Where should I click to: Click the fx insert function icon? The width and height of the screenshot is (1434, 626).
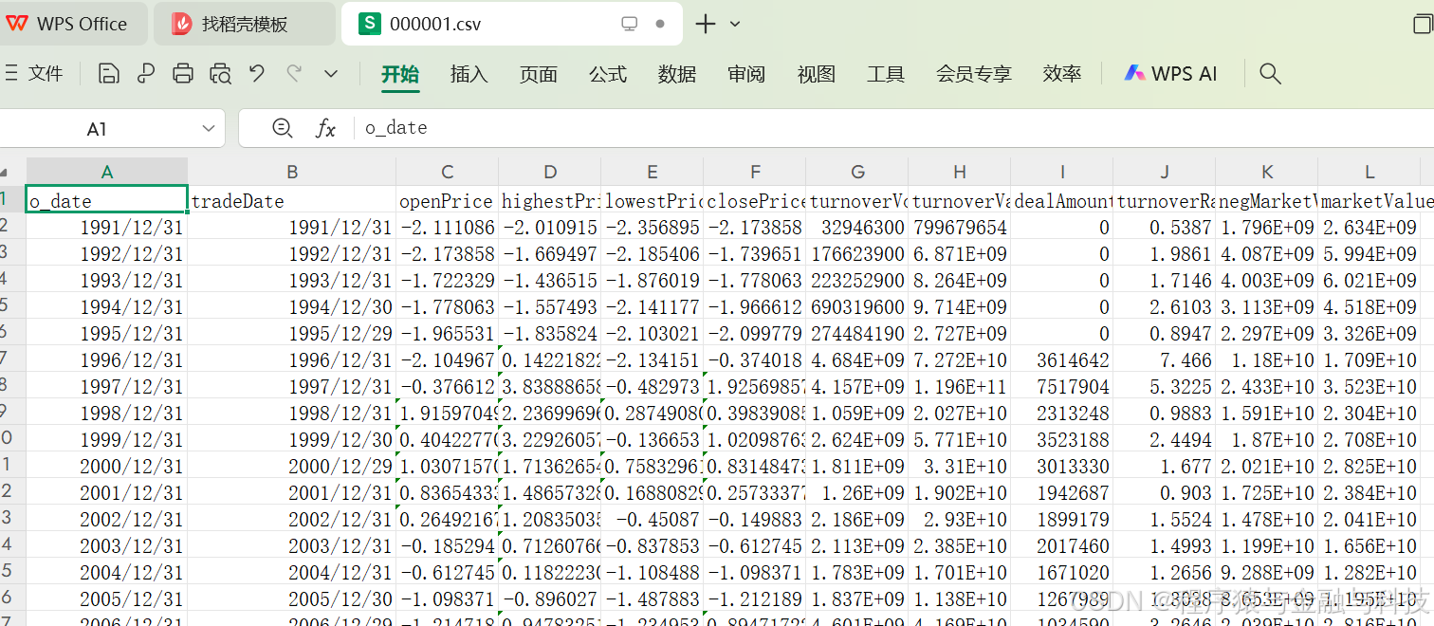tap(325, 128)
